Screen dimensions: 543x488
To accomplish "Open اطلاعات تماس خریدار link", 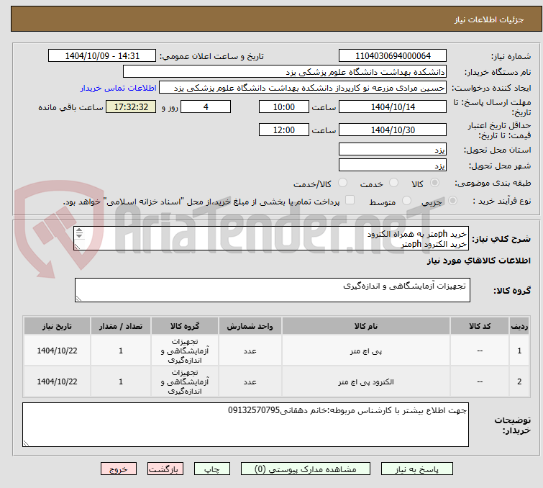I will point(119,88).
